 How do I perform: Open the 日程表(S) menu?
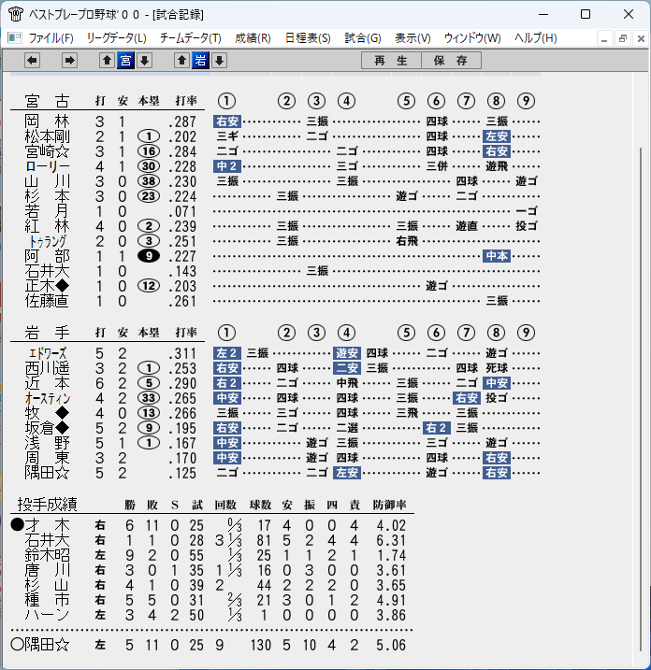tap(308, 38)
